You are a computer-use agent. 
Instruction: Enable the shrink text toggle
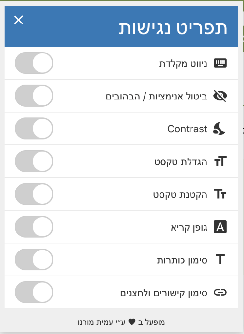tap(34, 194)
